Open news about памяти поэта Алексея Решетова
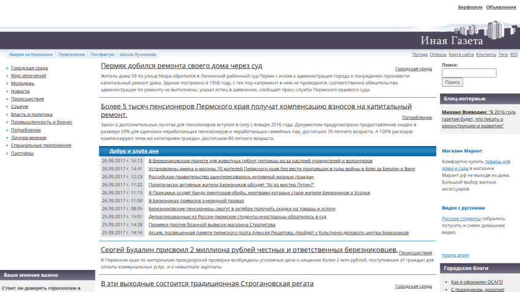The height and width of the screenshot is (292, 520). pos(278,233)
